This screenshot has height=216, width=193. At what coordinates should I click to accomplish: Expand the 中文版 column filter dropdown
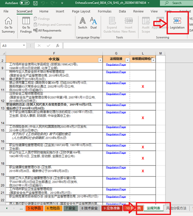click(x=100, y=60)
